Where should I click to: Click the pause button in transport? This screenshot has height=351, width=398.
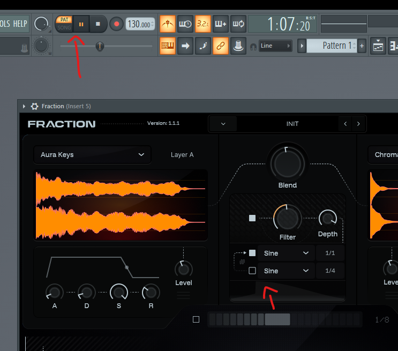point(81,24)
